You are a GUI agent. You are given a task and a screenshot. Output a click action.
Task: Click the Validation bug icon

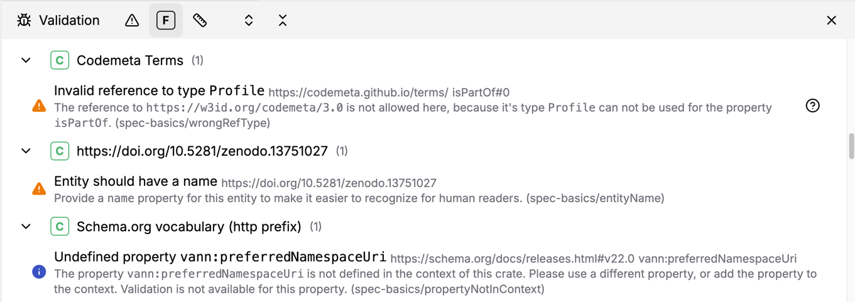(24, 20)
